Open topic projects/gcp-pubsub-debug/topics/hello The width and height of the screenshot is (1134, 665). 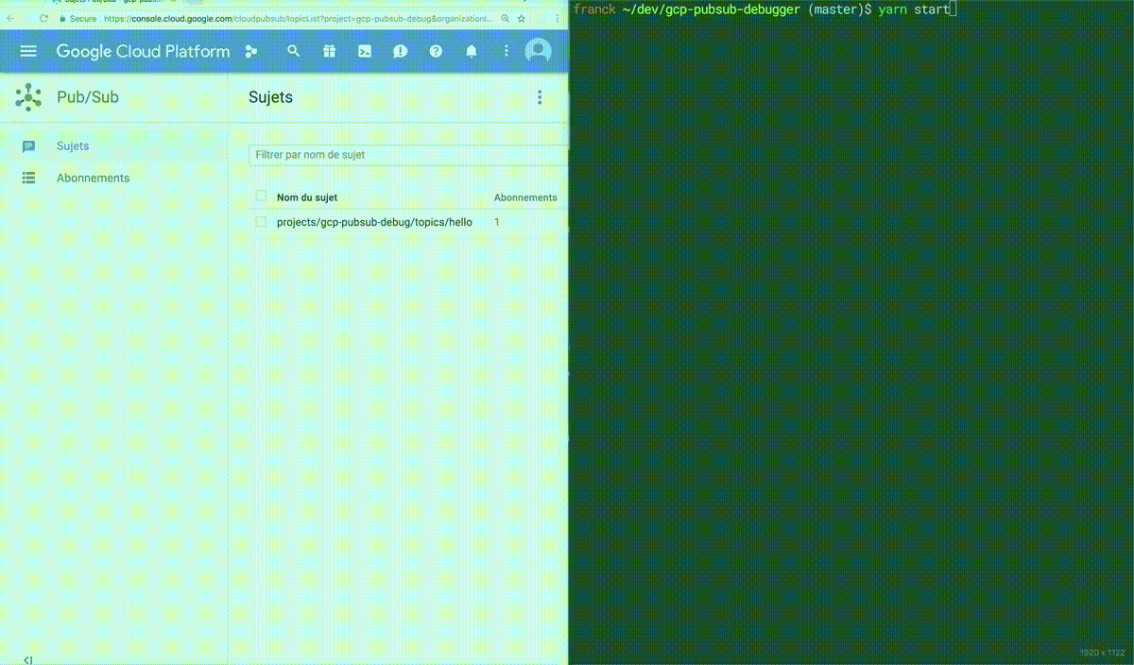[373, 222]
